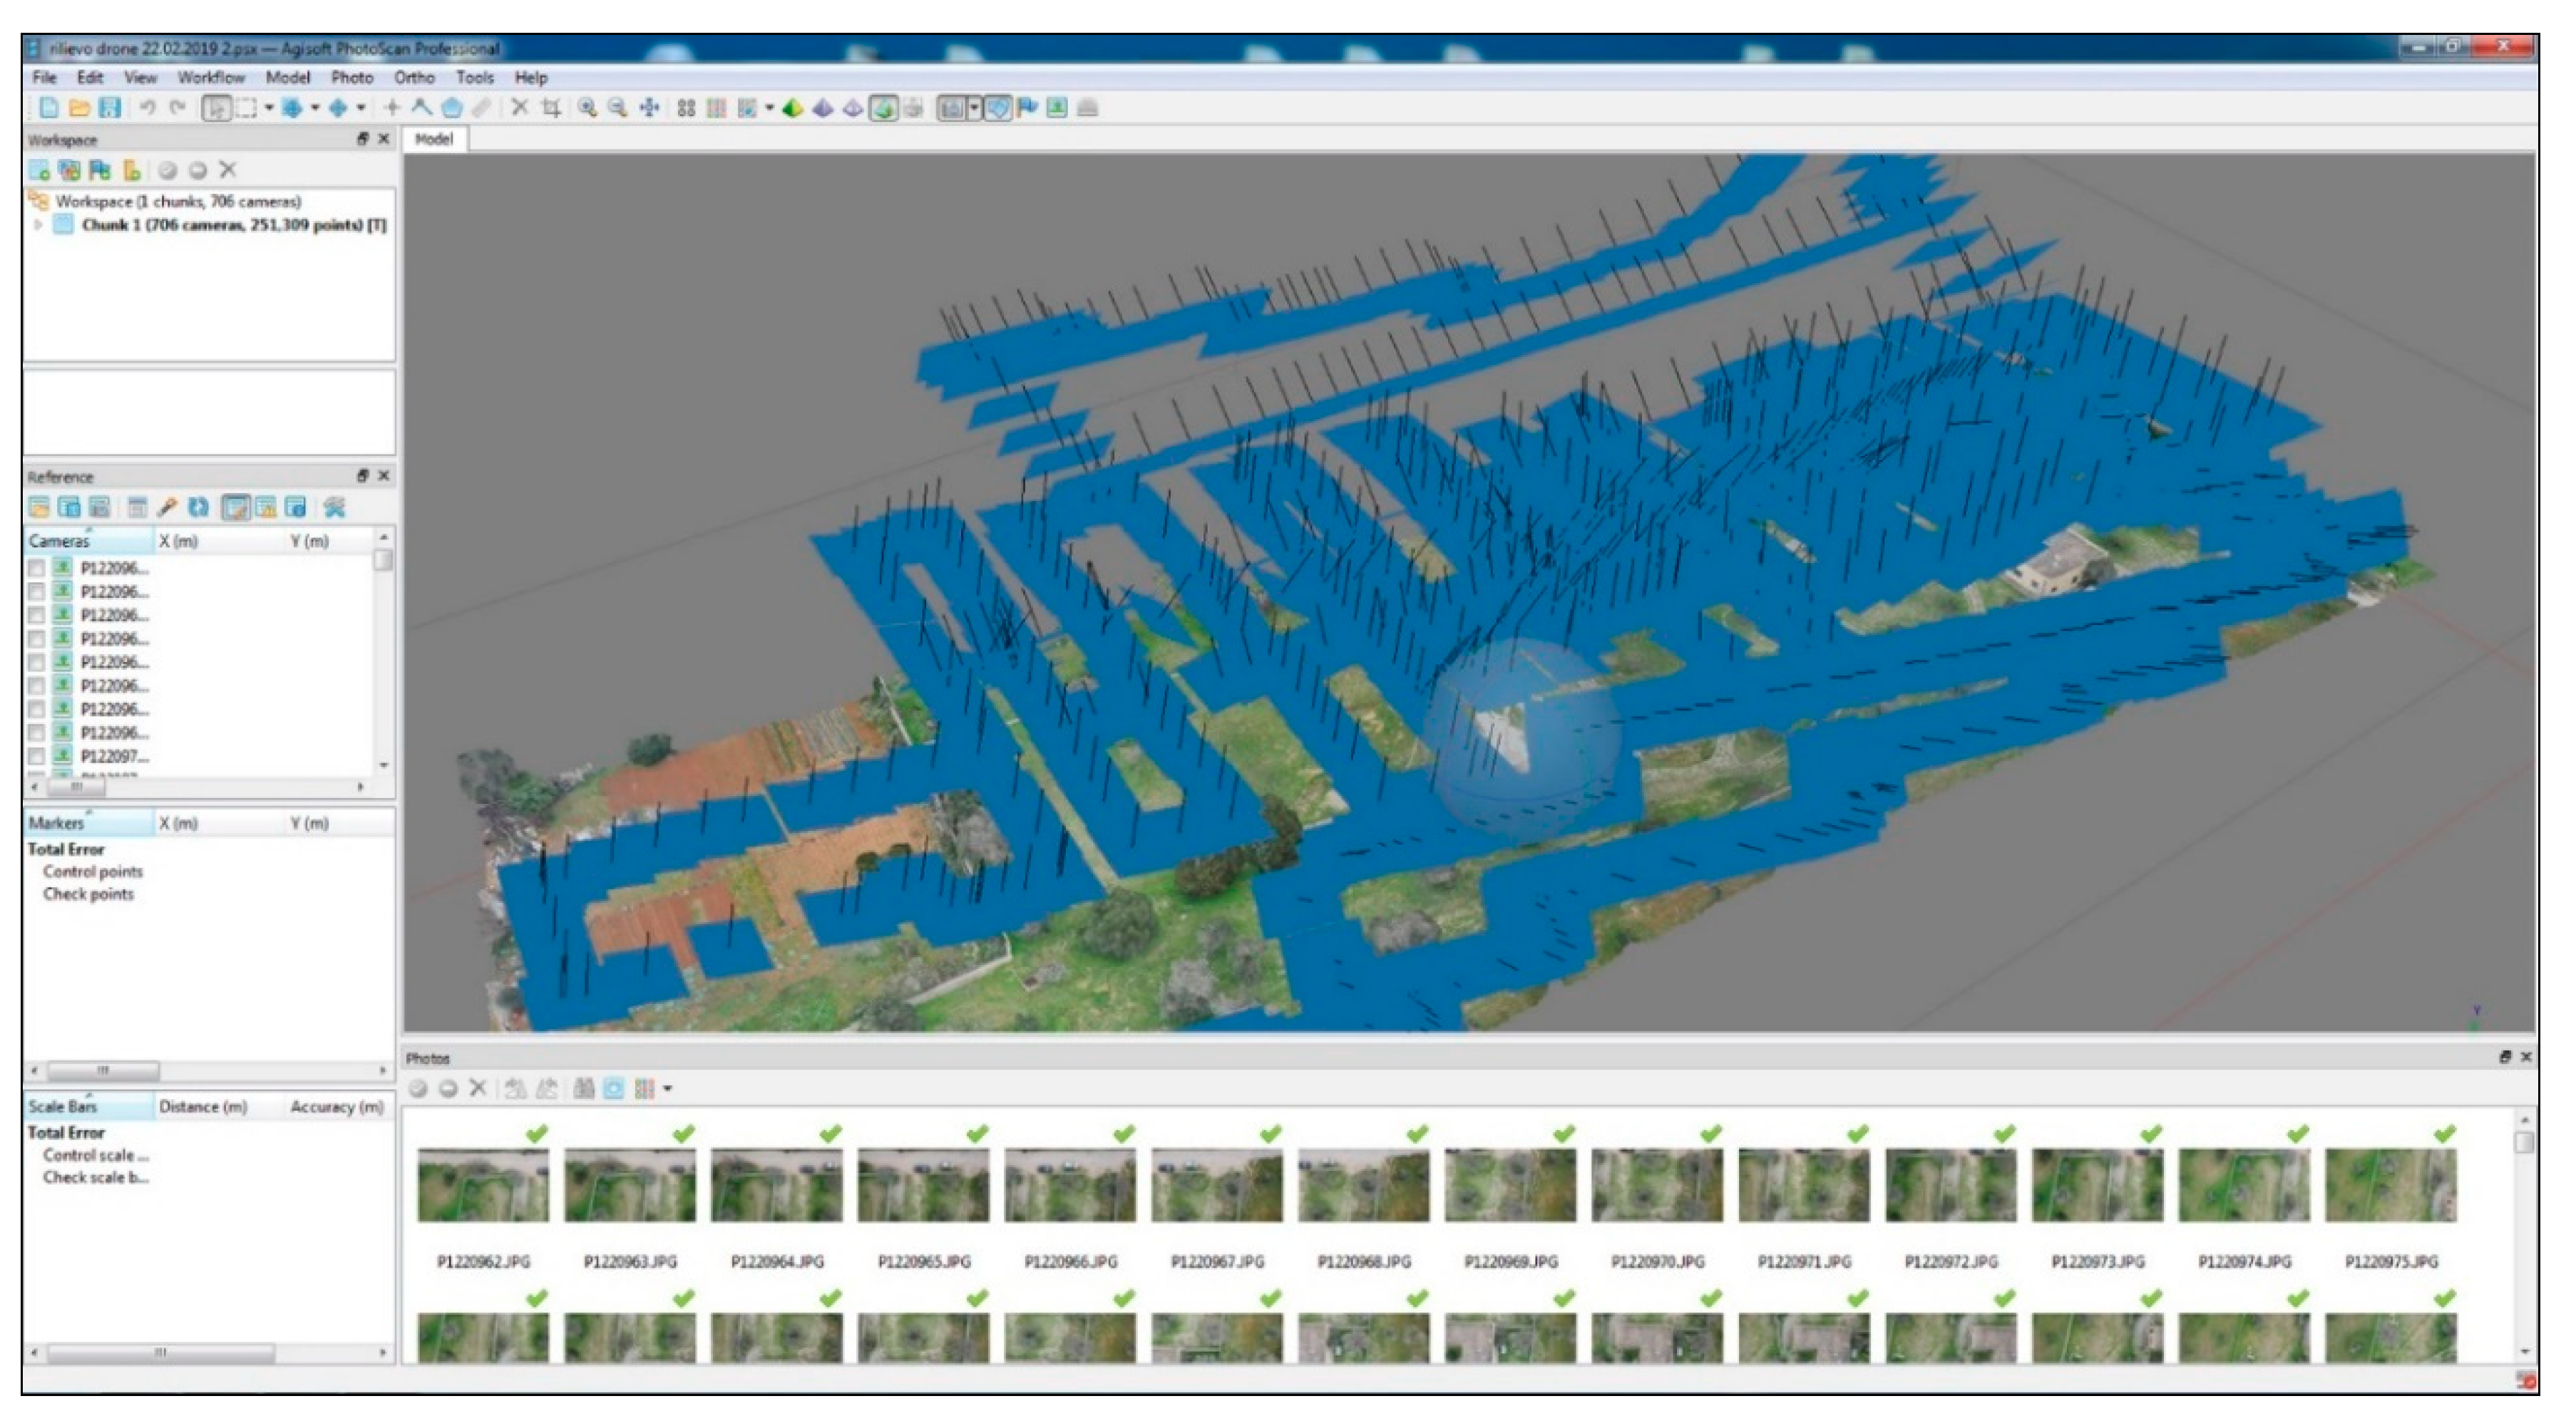Check the fourth camera row checkbox

pyautogui.click(x=37, y=639)
